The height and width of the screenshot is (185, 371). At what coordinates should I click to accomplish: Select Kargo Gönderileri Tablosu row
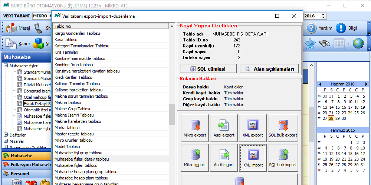click(x=111, y=33)
